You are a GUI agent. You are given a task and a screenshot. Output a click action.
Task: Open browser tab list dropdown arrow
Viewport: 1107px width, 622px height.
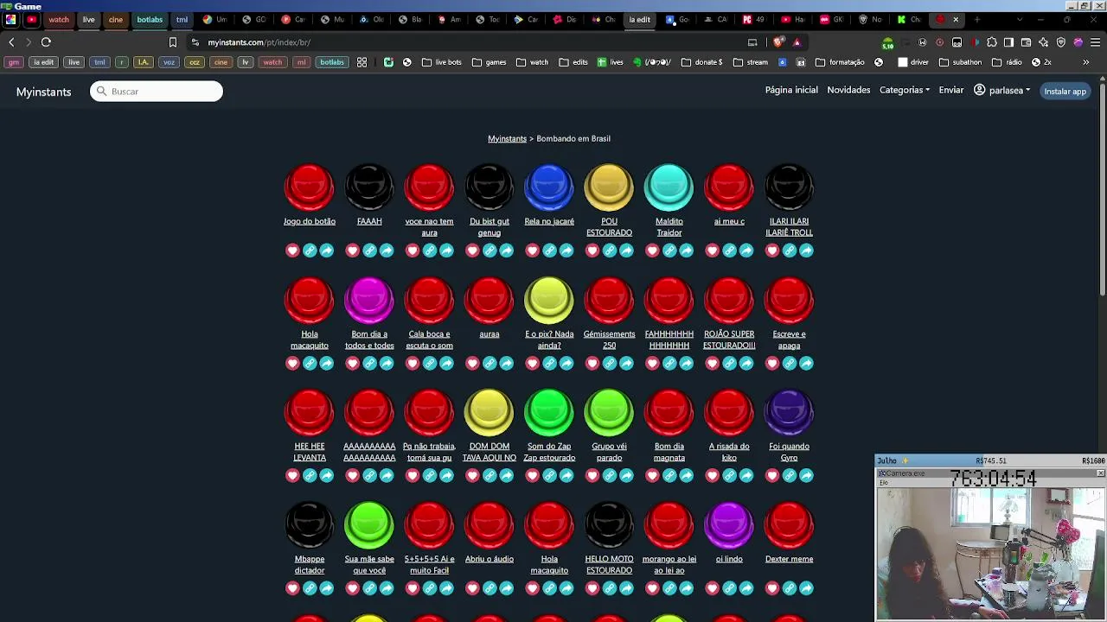pos(1020,19)
